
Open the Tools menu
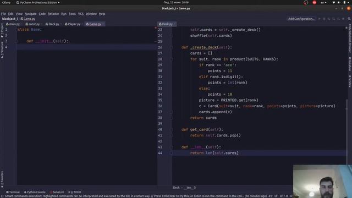[x=72, y=14]
